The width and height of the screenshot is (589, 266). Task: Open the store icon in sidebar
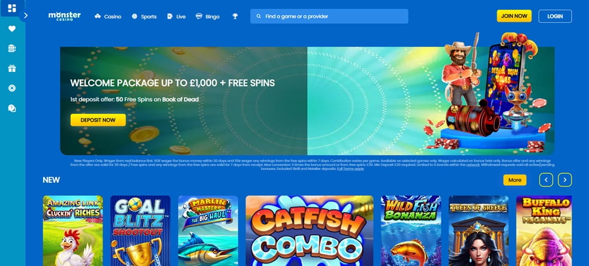pos(12,49)
